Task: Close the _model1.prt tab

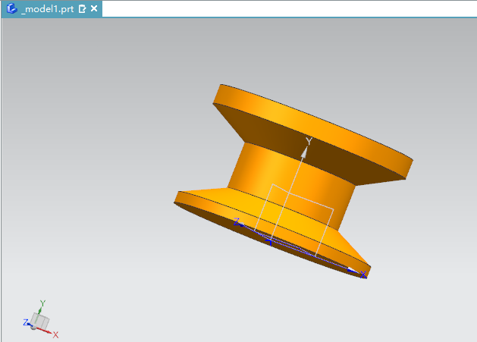Action: pos(94,8)
